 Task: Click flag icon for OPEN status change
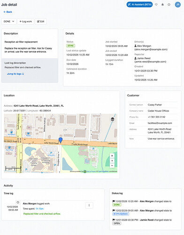click(114, 220)
